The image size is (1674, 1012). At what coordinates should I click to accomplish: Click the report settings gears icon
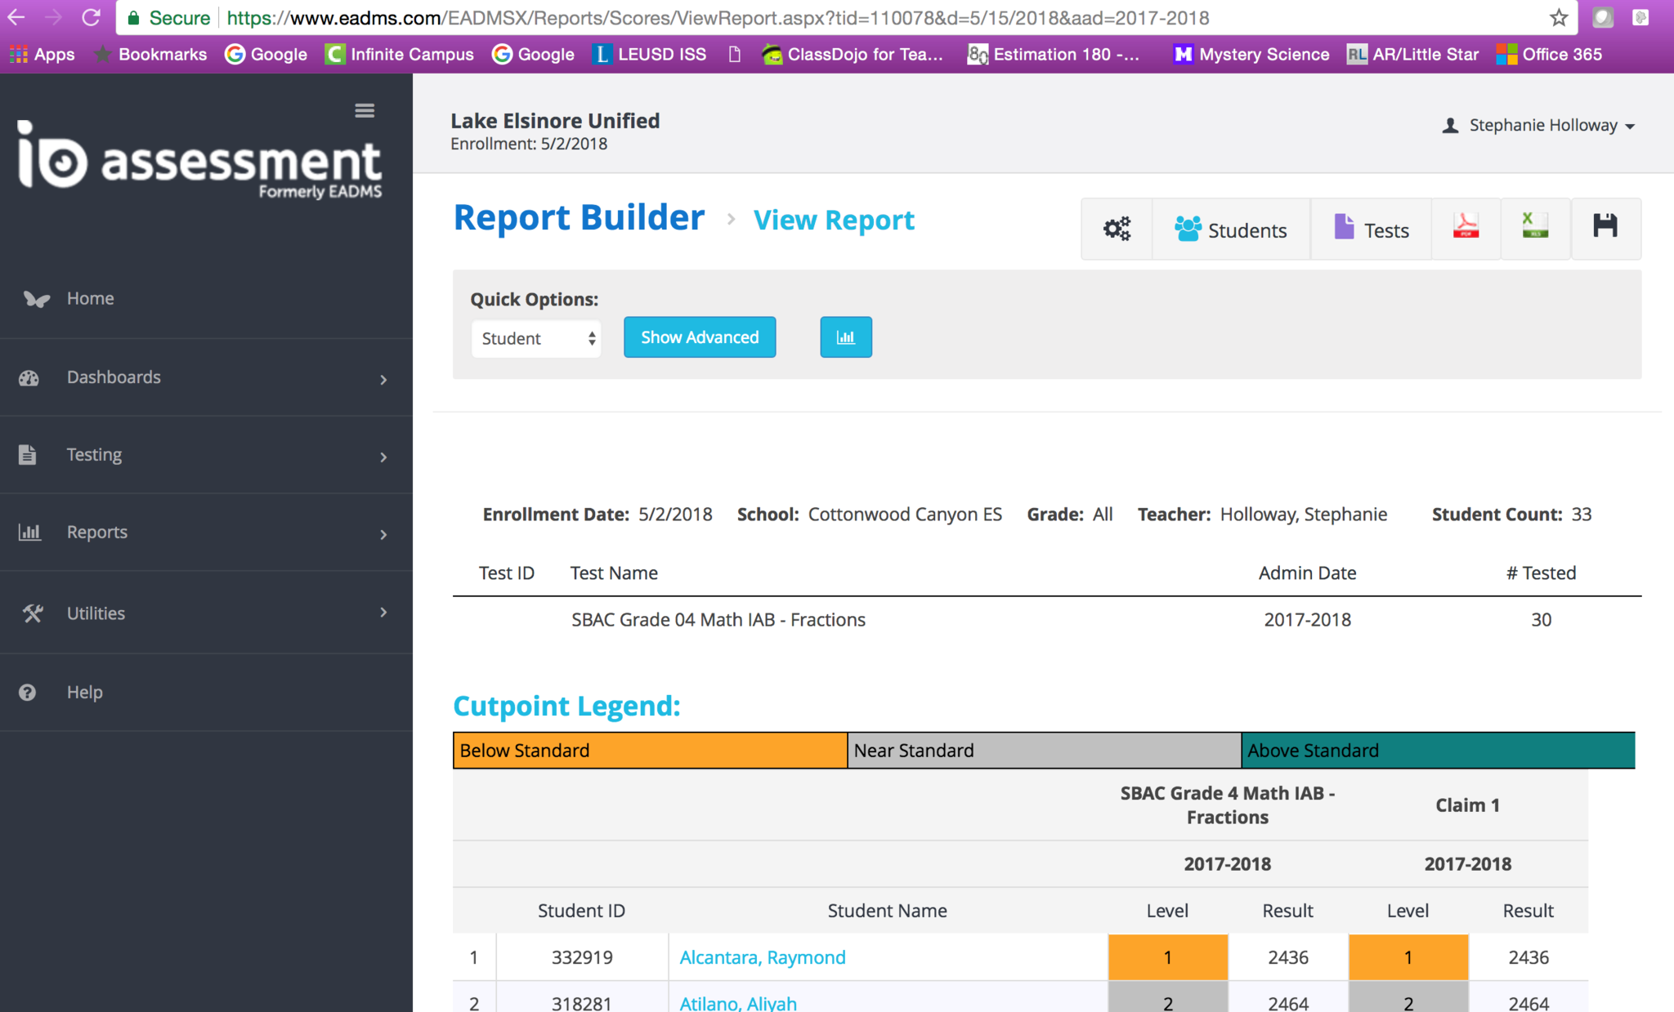click(1117, 229)
